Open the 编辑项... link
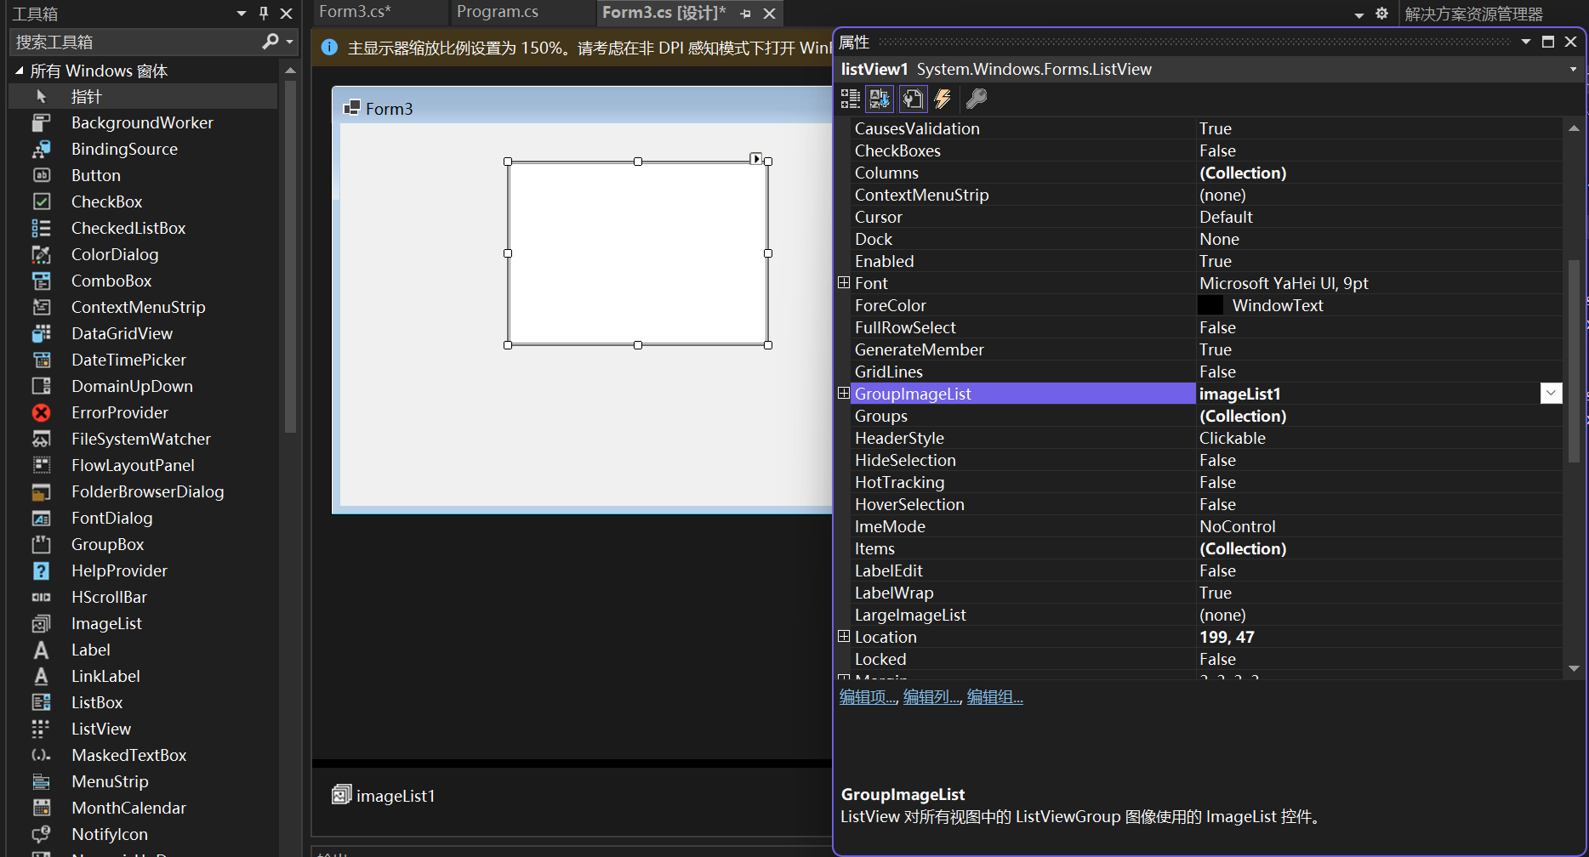1589x857 pixels. point(866,696)
